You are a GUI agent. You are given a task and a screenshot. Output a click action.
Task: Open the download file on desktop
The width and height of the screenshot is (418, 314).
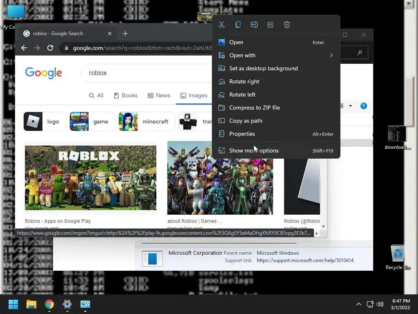pos(398,138)
